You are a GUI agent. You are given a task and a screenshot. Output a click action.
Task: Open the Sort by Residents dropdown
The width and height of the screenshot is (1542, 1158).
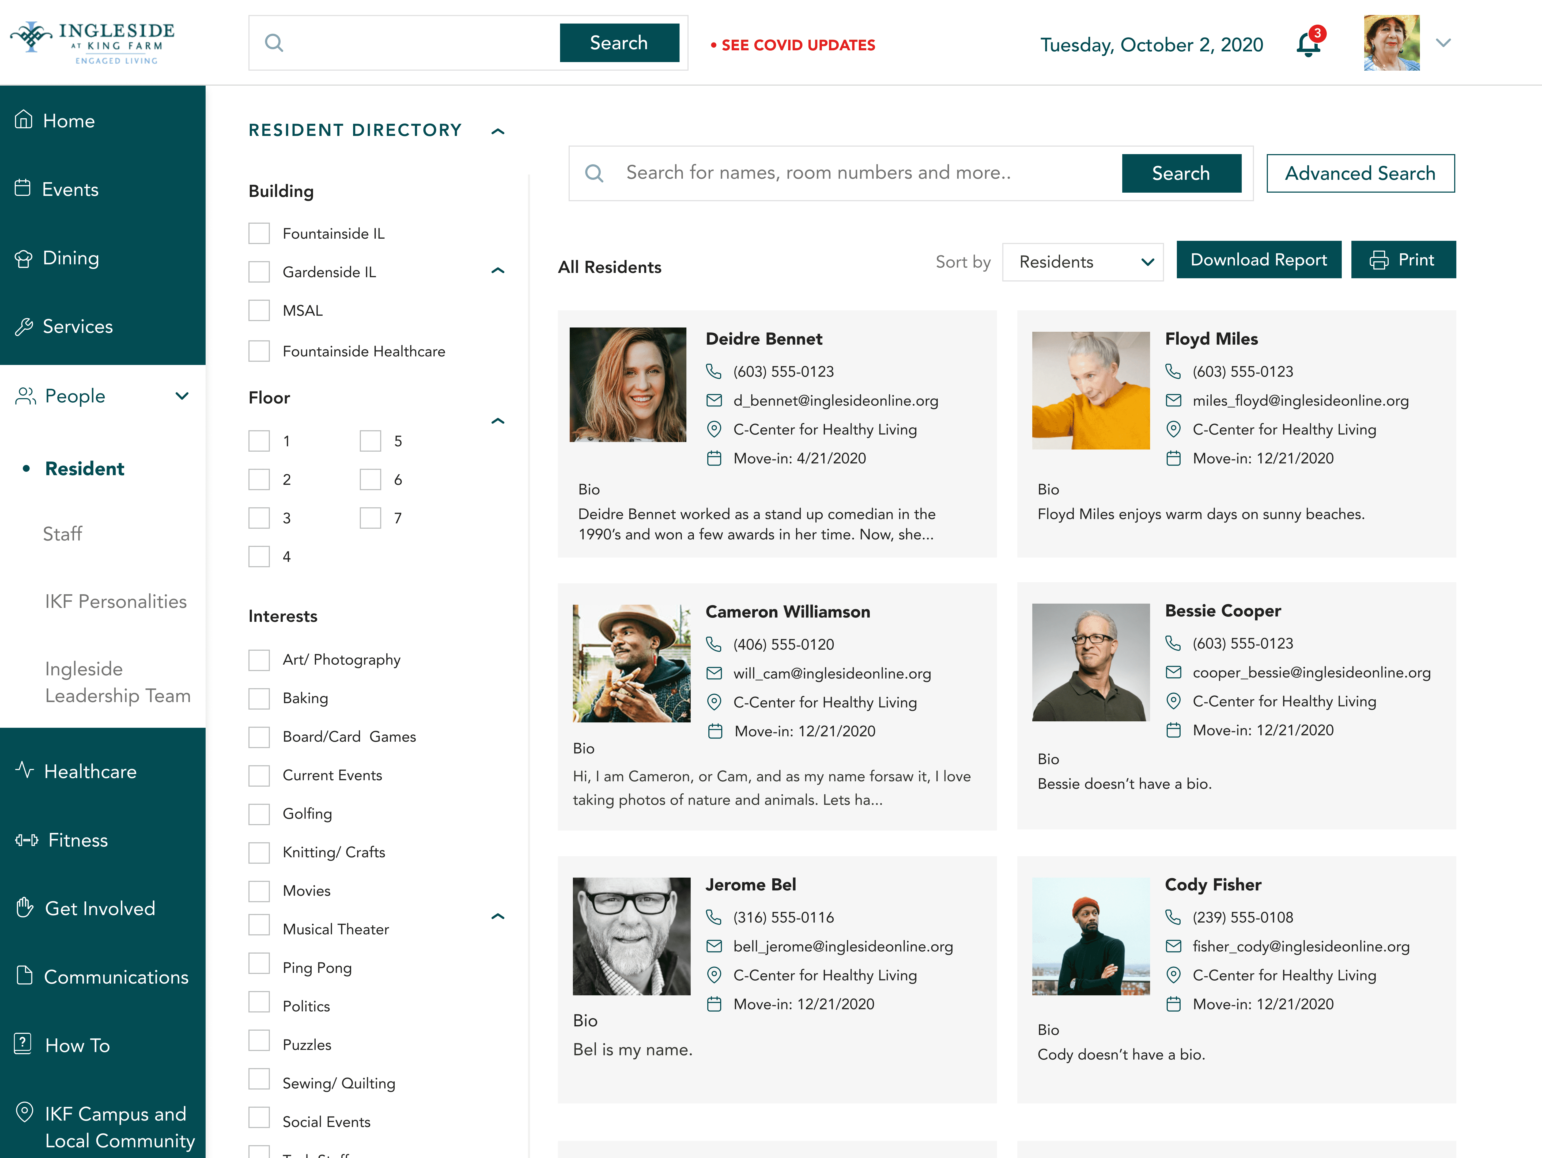pos(1083,262)
